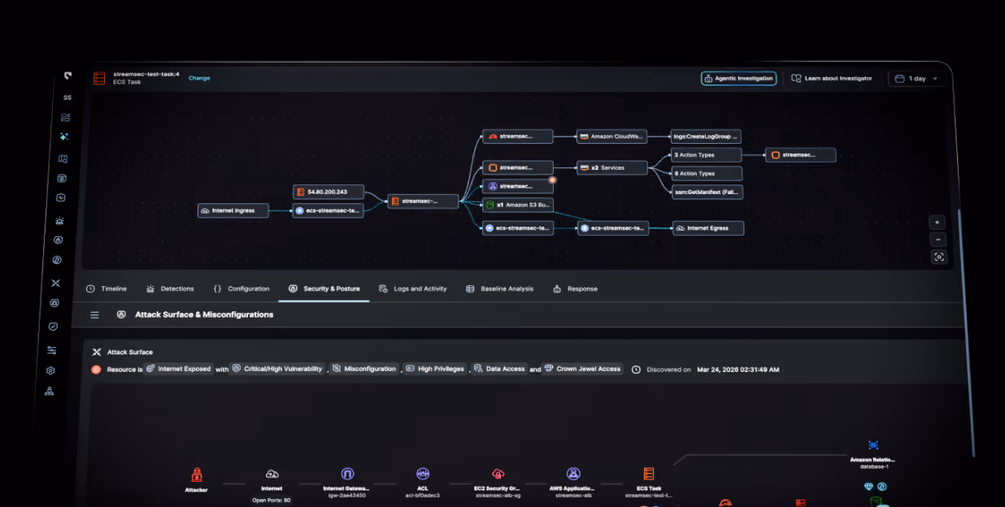Select the ECS Task icon in attack path

[x=648, y=474]
